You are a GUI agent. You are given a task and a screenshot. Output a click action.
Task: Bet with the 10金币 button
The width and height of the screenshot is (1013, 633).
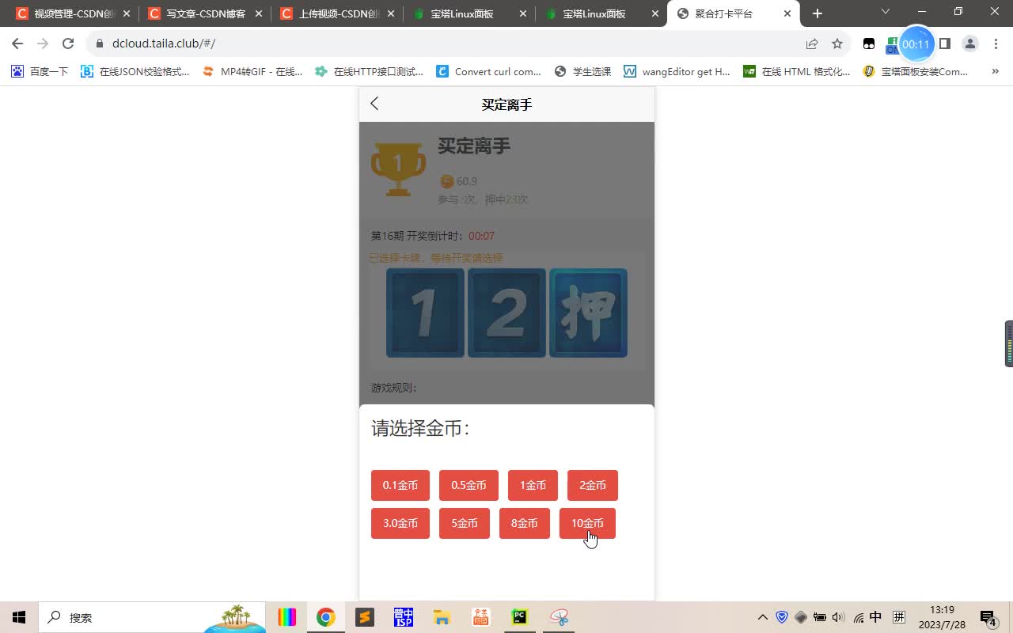[587, 523]
